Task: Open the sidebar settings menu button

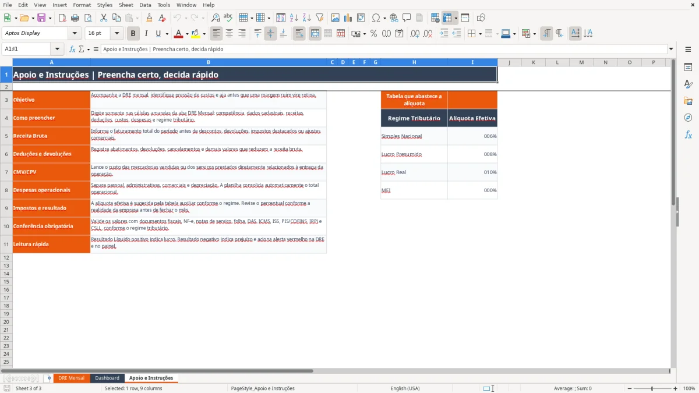Action: pos(688,50)
